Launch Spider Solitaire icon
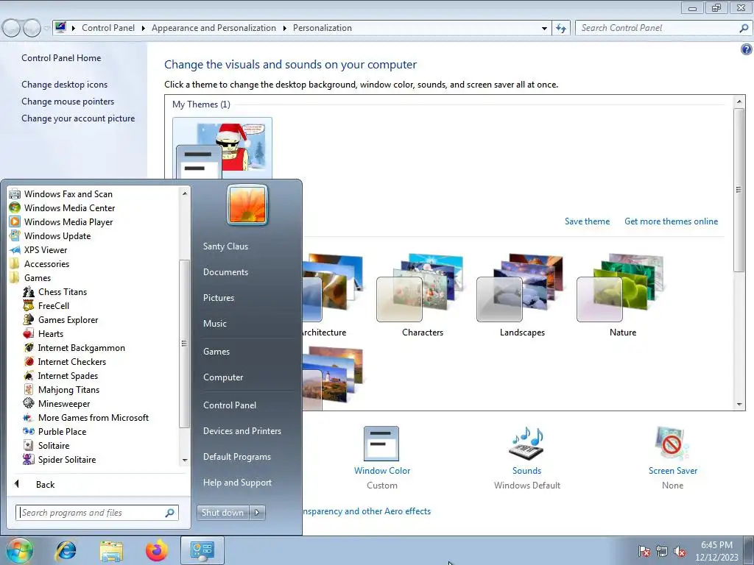The height and width of the screenshot is (565, 754). click(29, 459)
